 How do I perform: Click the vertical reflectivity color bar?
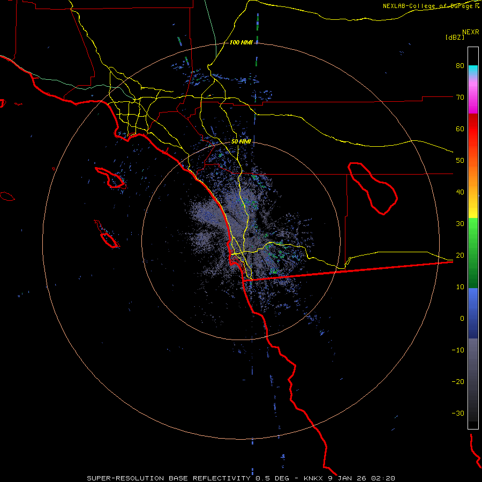[473, 238]
